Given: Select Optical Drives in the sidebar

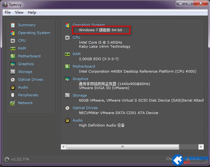Looking at the screenshot, I should (x=31, y=79).
